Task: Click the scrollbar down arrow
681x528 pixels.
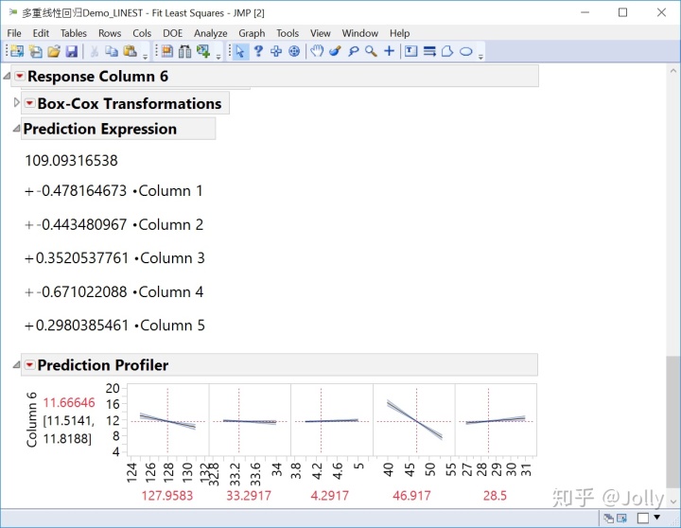Action: [673, 502]
